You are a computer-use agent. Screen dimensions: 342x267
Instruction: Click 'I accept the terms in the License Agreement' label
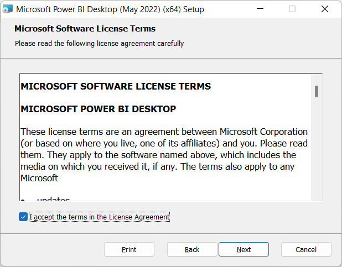100,217
